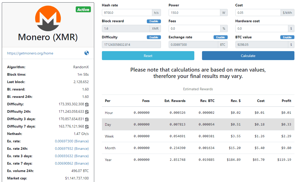
Task: Click yearly Rev. BTC 0.019885
Action: pos(207,160)
